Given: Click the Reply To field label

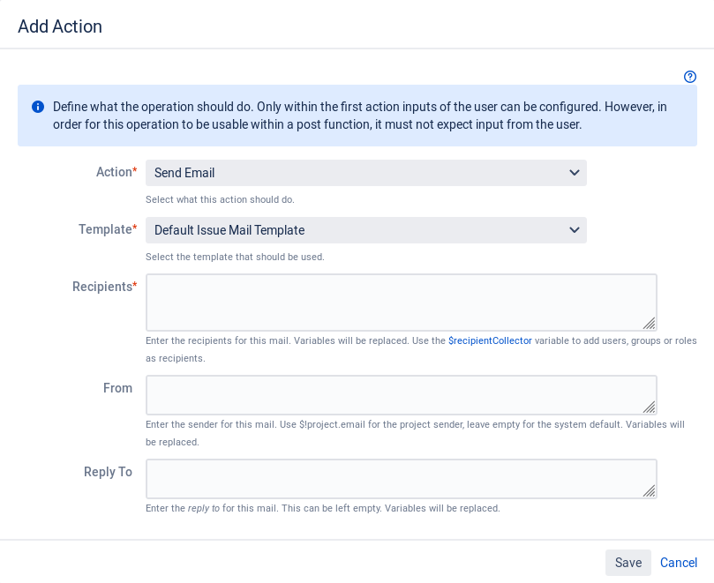Looking at the screenshot, I should 108,472.
